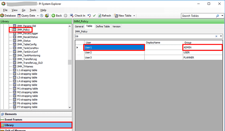Switch to the Version tab

pyautogui.click(x=117, y=26)
